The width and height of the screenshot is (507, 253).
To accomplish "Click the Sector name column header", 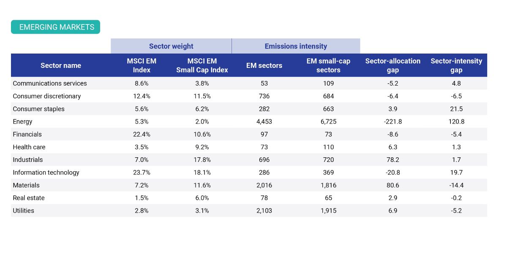I will [x=61, y=65].
